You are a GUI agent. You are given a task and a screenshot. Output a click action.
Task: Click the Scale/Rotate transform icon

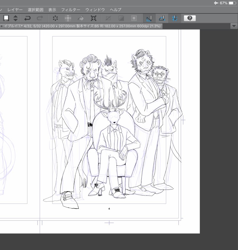click(93, 18)
